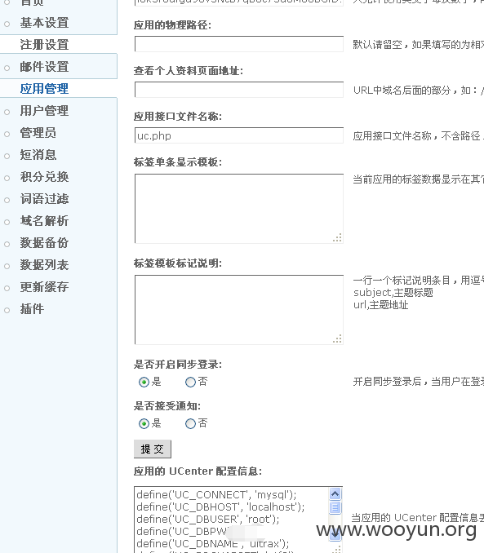Open 用户管理 in the sidebar

(44, 111)
